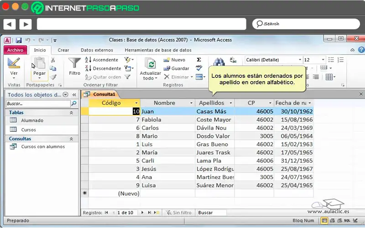Open the Crear ribbon tab
Viewport: 365px width, 228px height.
63,50
